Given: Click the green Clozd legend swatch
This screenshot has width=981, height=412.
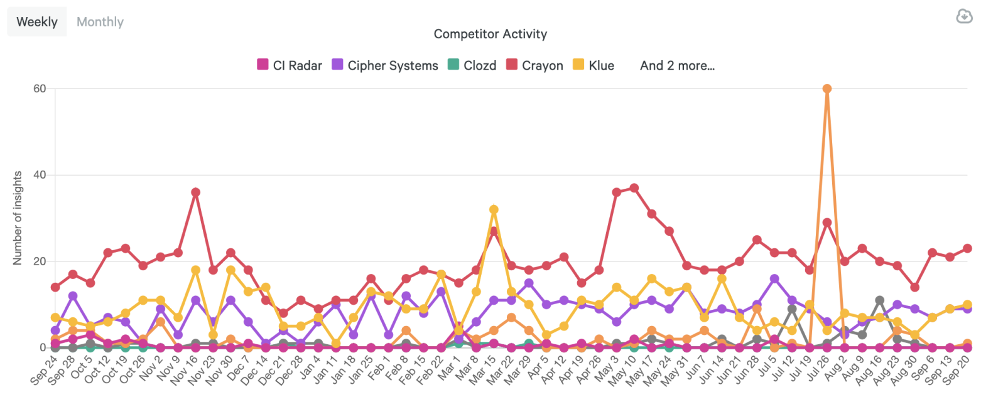Looking at the screenshot, I should pos(453,65).
